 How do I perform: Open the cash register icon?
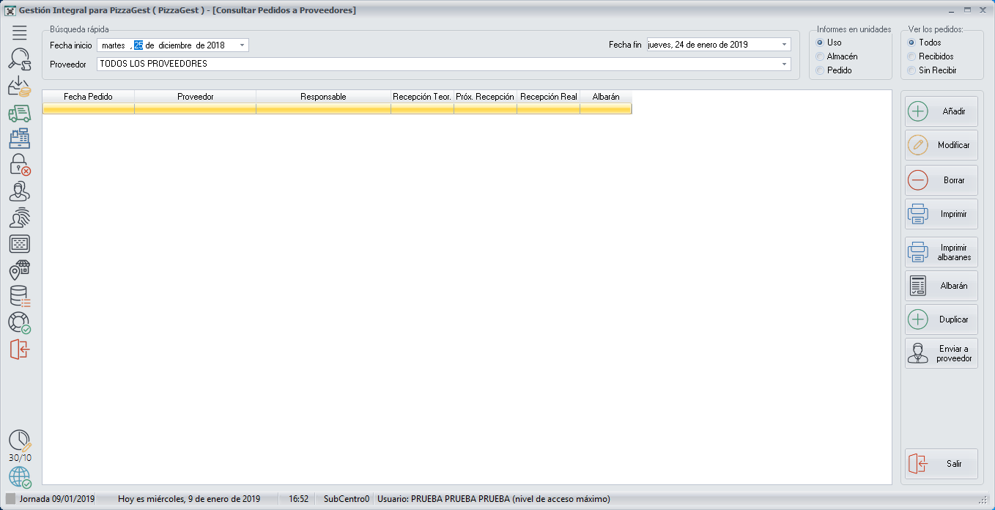(20, 138)
